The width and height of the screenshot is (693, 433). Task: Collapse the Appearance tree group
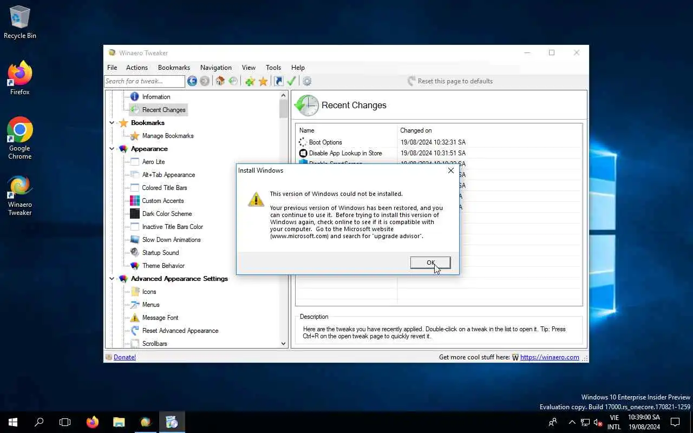112,149
